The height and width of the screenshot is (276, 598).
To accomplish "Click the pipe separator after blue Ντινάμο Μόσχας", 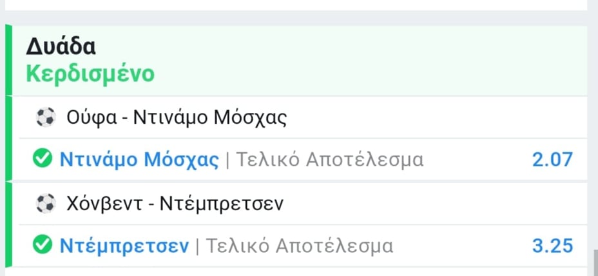I will pos(227,159).
